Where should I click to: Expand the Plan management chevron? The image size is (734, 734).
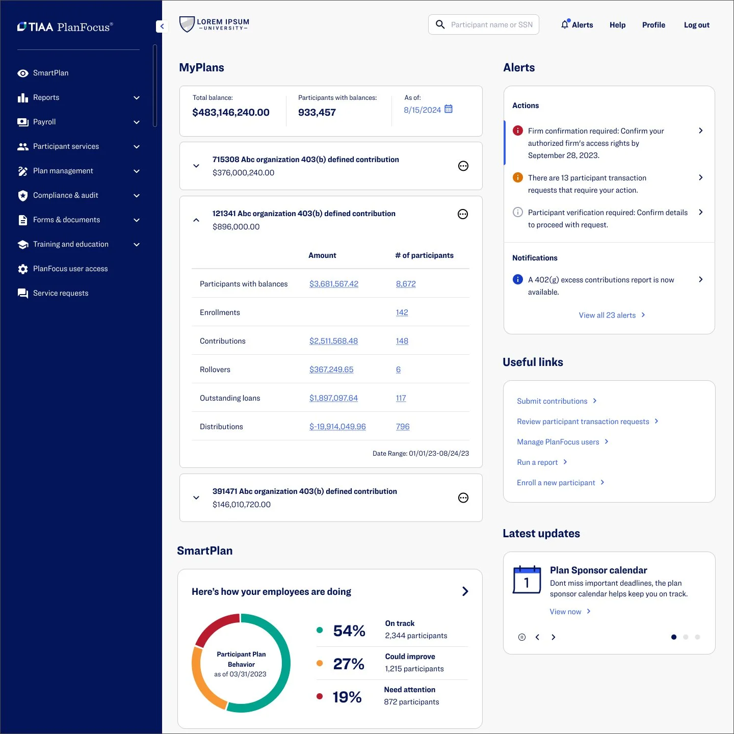137,171
